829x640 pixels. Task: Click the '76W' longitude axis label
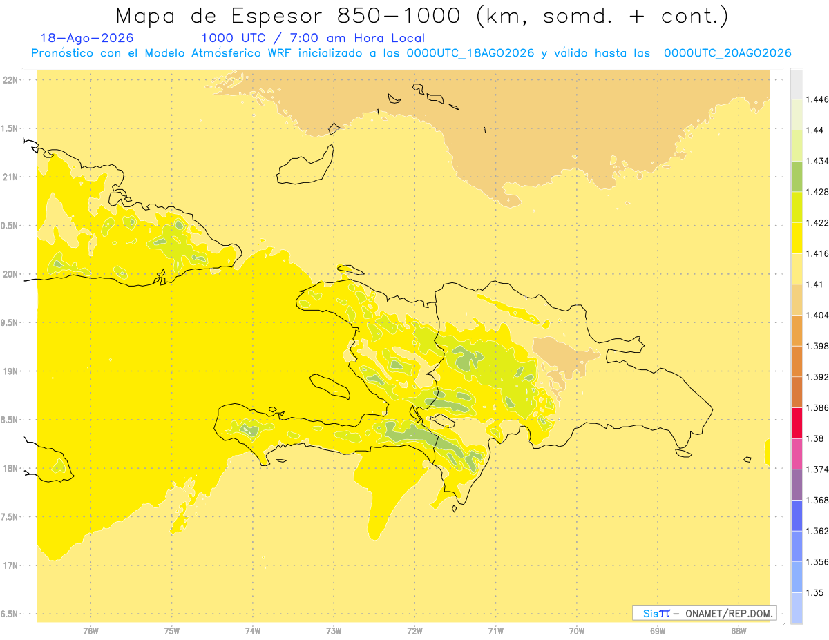[90, 630]
